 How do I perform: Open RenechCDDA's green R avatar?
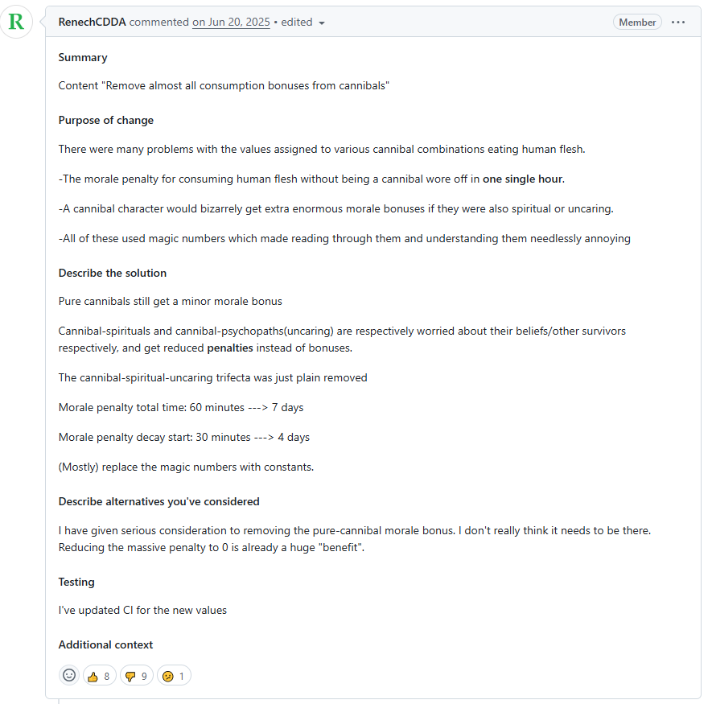tap(16, 22)
